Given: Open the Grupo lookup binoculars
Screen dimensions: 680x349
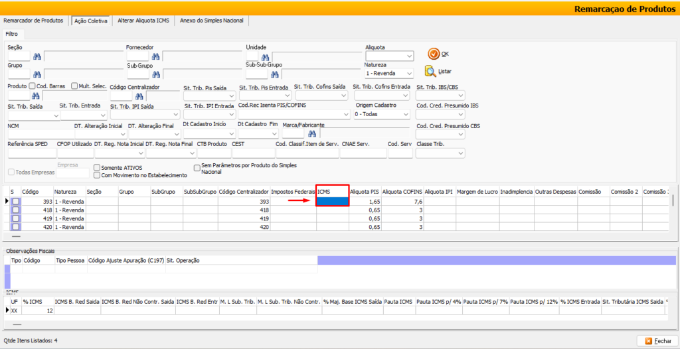Looking at the screenshot, I should (x=37, y=74).
